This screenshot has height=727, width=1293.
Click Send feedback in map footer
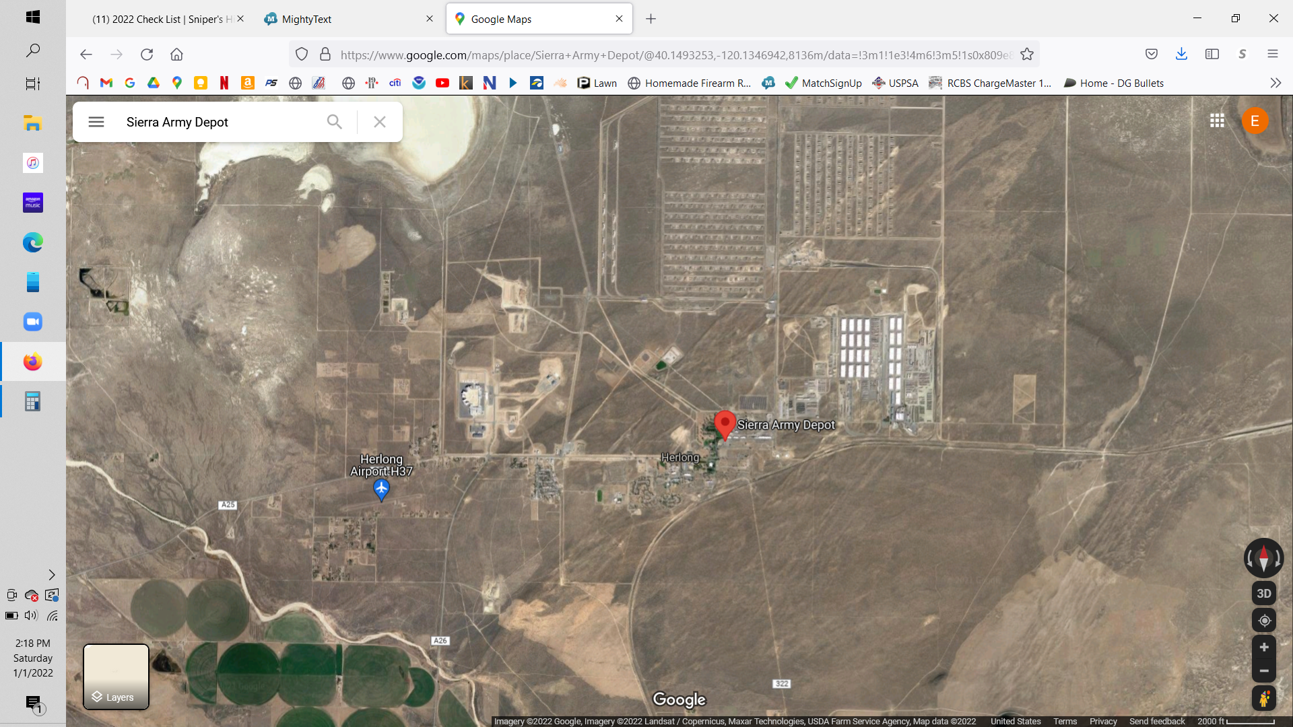(x=1157, y=722)
